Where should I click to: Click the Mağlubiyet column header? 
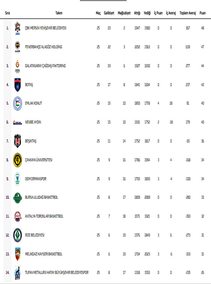[x=124, y=13]
